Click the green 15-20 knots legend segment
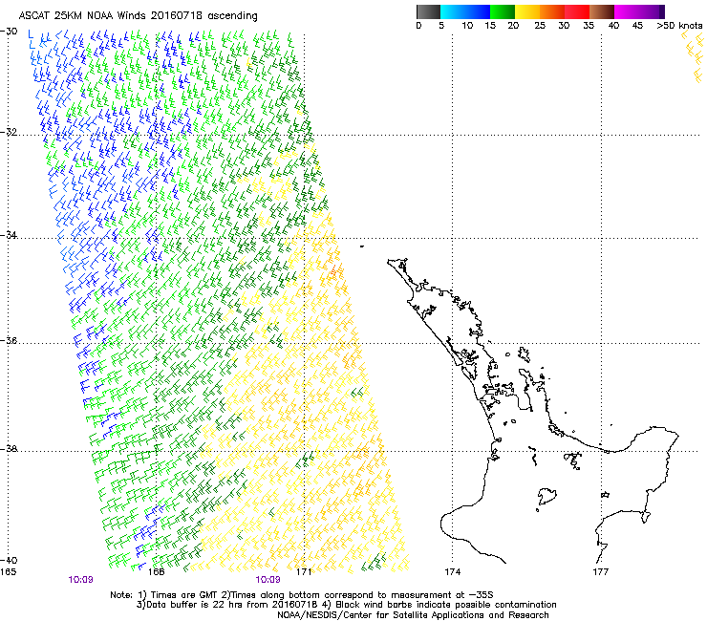This screenshot has width=707, height=621. point(503,11)
